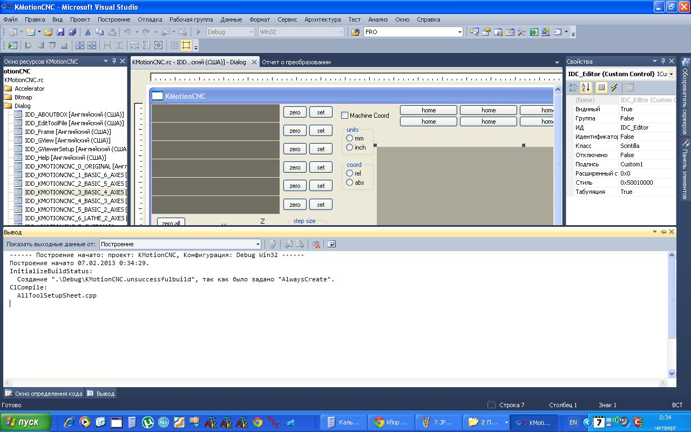This screenshot has height=432, width=691.
Task: Clear all output with the red X icon
Action: click(x=316, y=244)
